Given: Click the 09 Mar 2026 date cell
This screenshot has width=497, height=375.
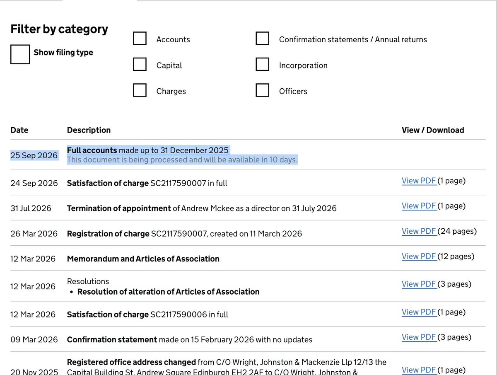Looking at the screenshot, I should click(x=34, y=340).
